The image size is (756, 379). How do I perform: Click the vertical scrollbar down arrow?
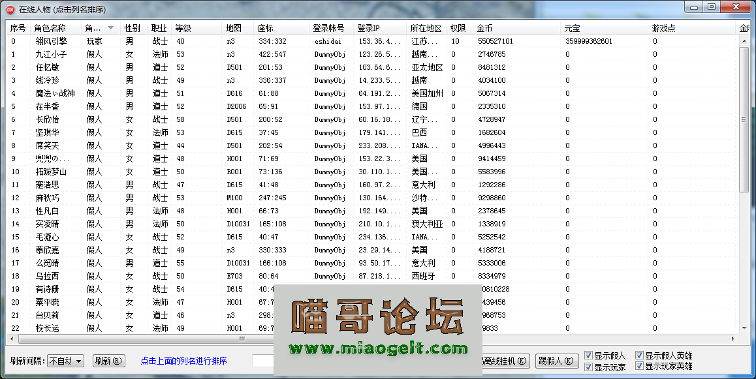pos(744,327)
